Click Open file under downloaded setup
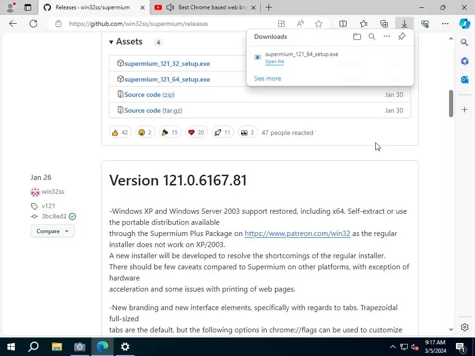Viewport: 475px width, 356px height. coord(275,62)
